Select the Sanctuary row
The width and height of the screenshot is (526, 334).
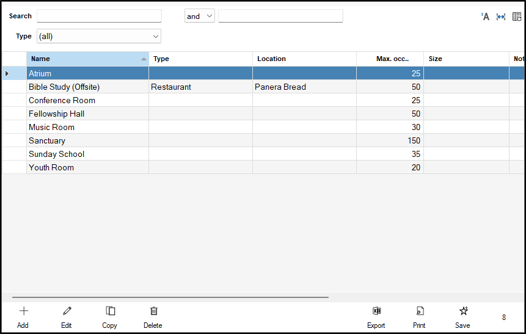(x=86, y=141)
